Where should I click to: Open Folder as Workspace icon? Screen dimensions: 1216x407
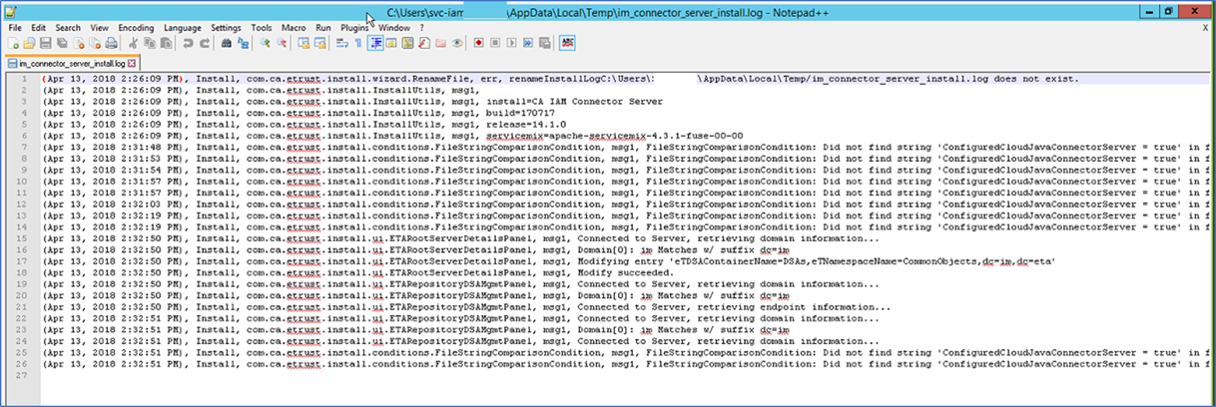point(440,43)
